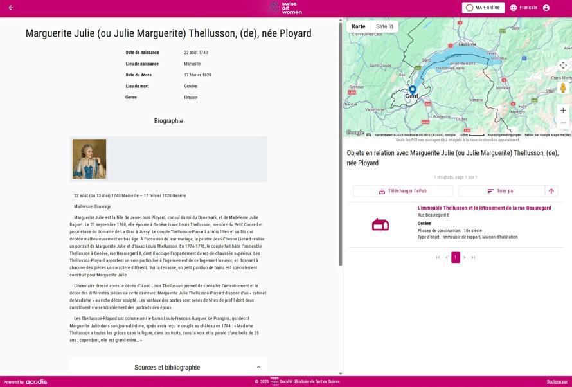Collapse Sources et bibliographie section
572x387 pixels.
[258, 367]
